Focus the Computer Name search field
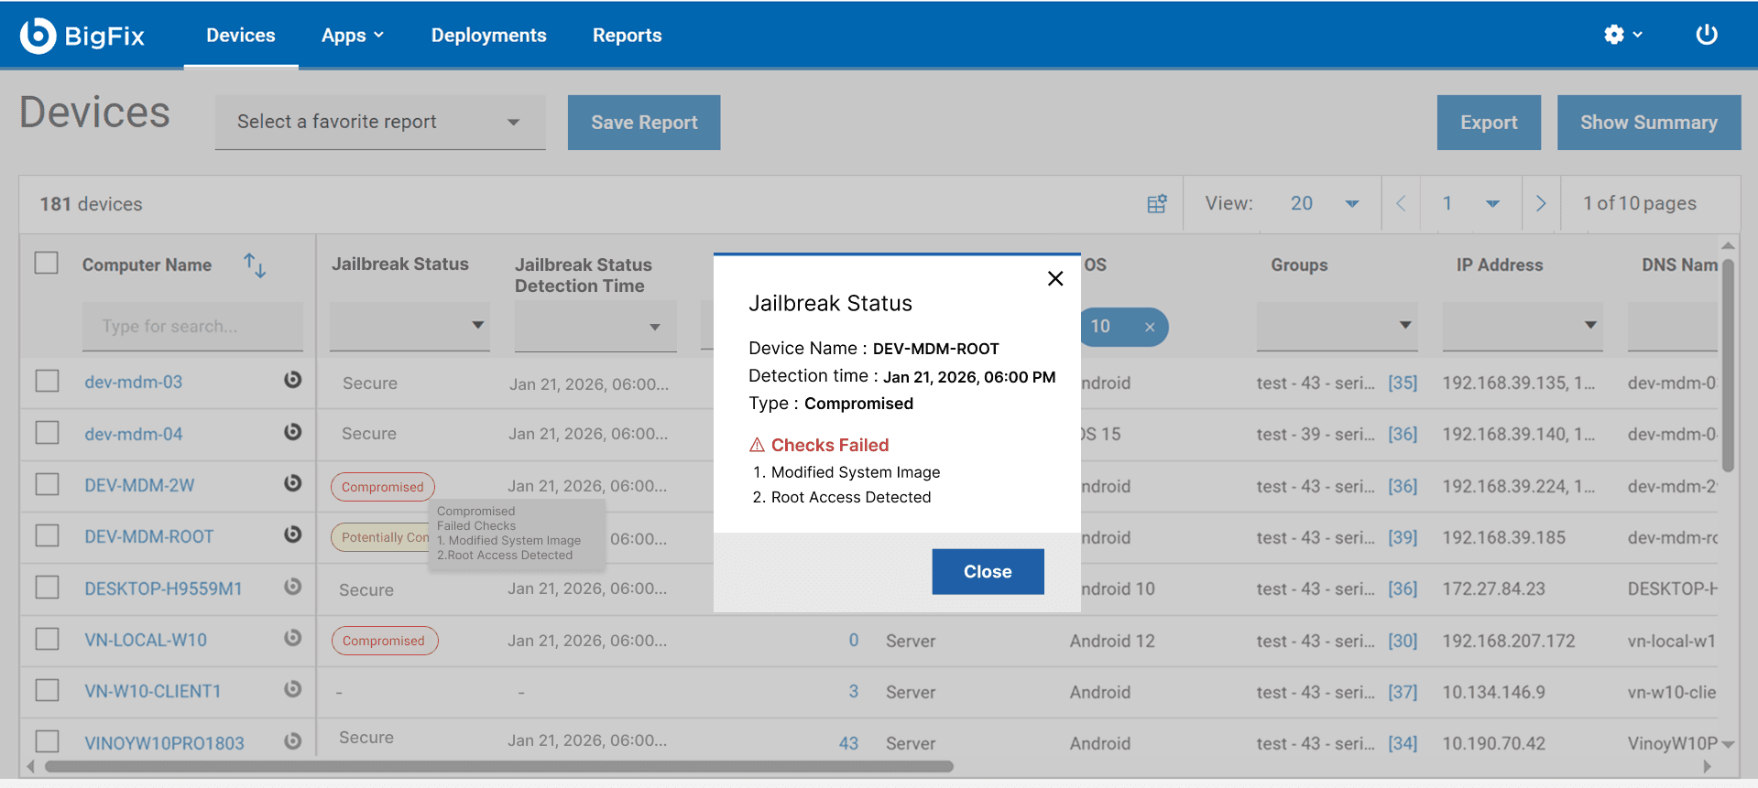The width and height of the screenshot is (1758, 788). click(192, 326)
